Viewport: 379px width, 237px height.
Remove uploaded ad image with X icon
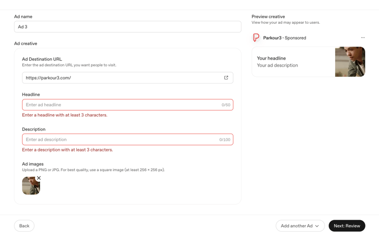pos(38,178)
